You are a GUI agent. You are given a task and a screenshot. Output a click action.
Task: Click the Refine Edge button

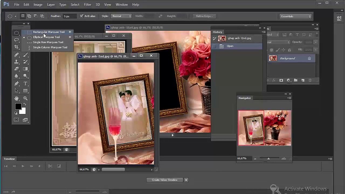click(204, 16)
